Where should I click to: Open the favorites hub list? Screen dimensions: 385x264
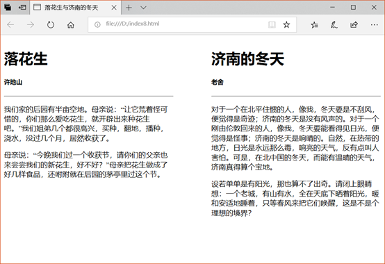(314, 24)
